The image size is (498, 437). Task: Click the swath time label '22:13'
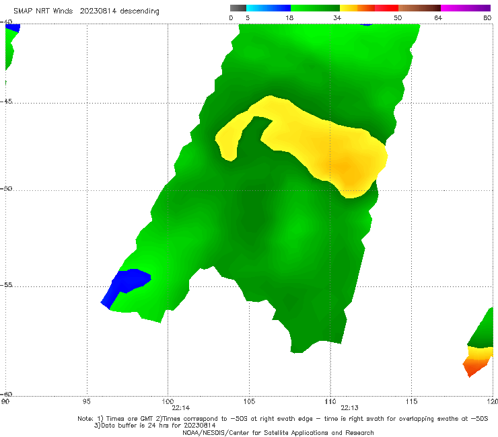(x=350, y=408)
